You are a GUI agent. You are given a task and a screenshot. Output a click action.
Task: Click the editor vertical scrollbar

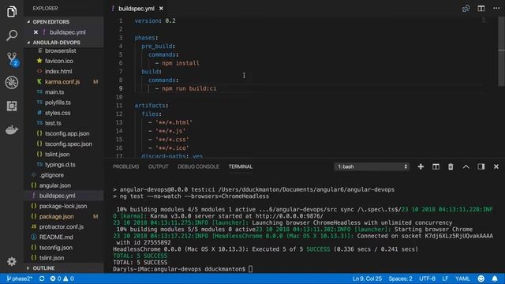[x=502, y=52]
